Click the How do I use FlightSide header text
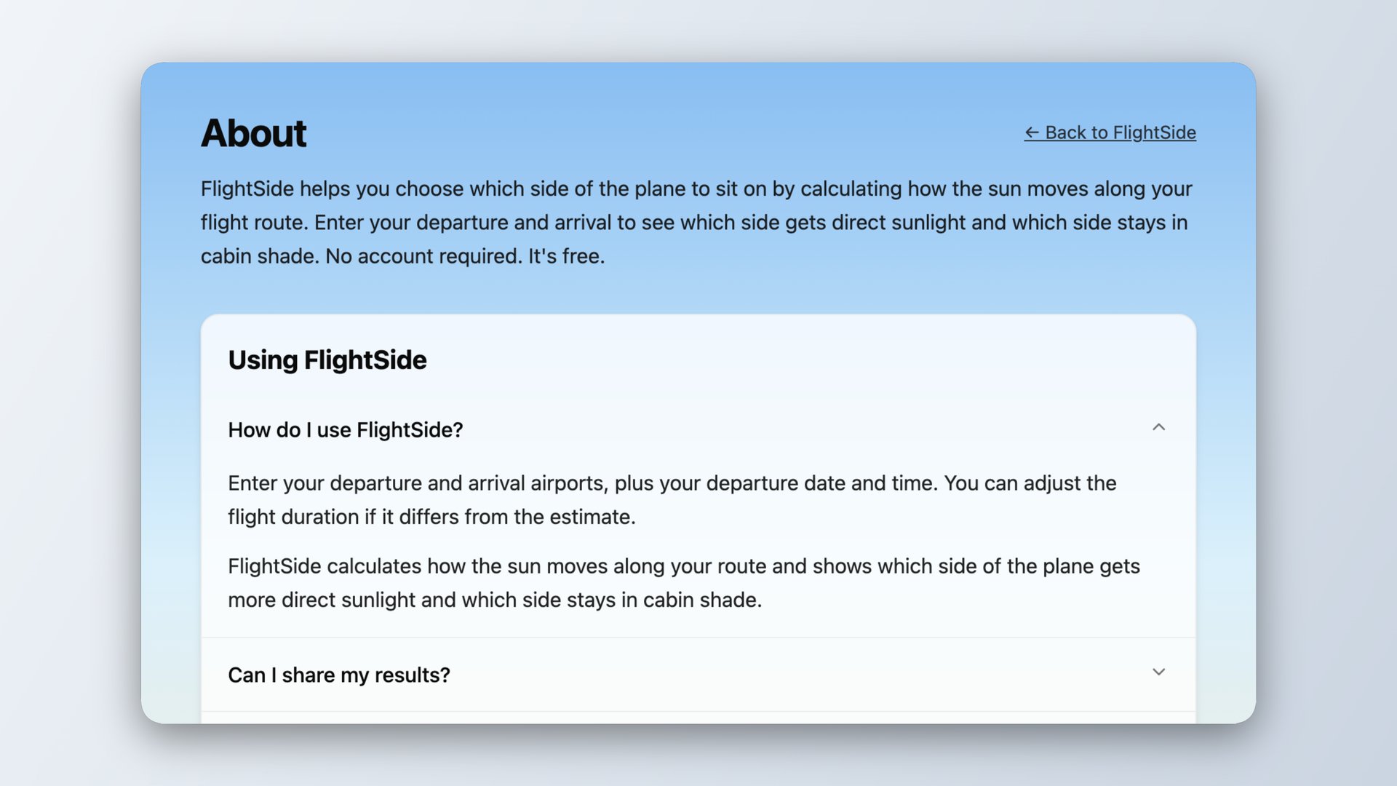The image size is (1397, 786). (x=345, y=429)
